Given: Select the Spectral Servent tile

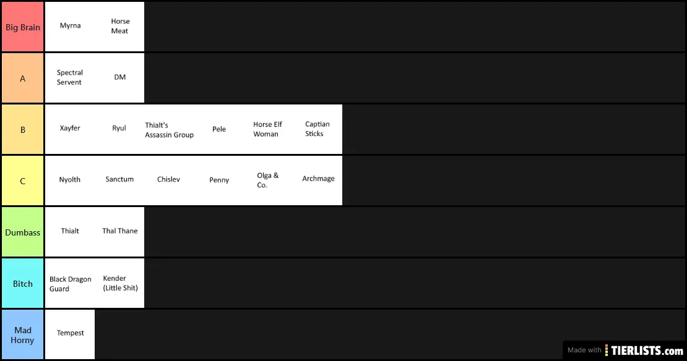Looking at the screenshot, I should 70,78.
